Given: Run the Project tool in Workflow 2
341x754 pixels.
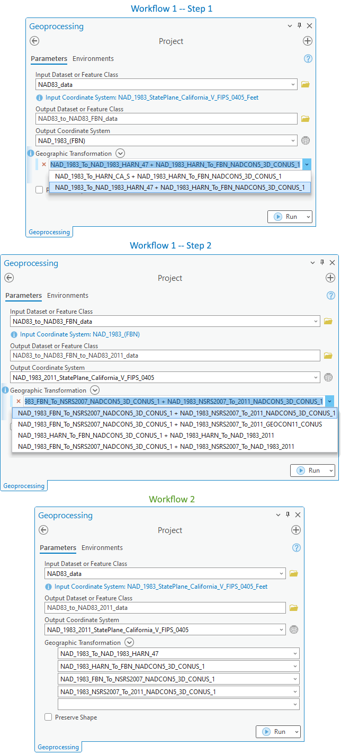Looking at the screenshot, I should click(275, 732).
